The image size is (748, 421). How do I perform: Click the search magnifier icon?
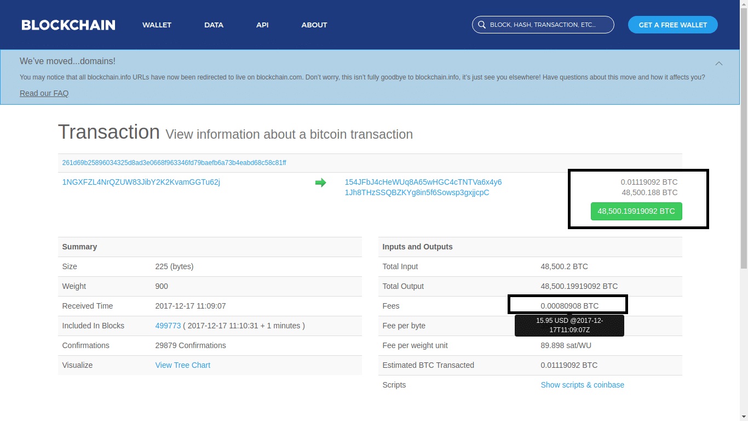pyautogui.click(x=482, y=25)
